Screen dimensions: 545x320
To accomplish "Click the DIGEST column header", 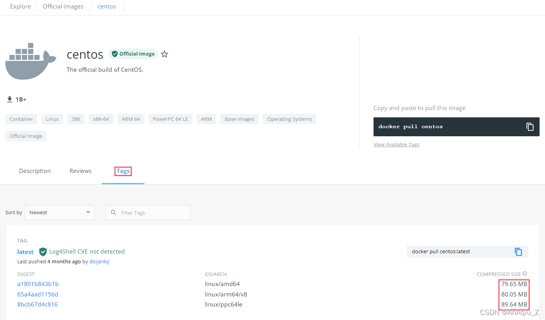I will 26,274.
